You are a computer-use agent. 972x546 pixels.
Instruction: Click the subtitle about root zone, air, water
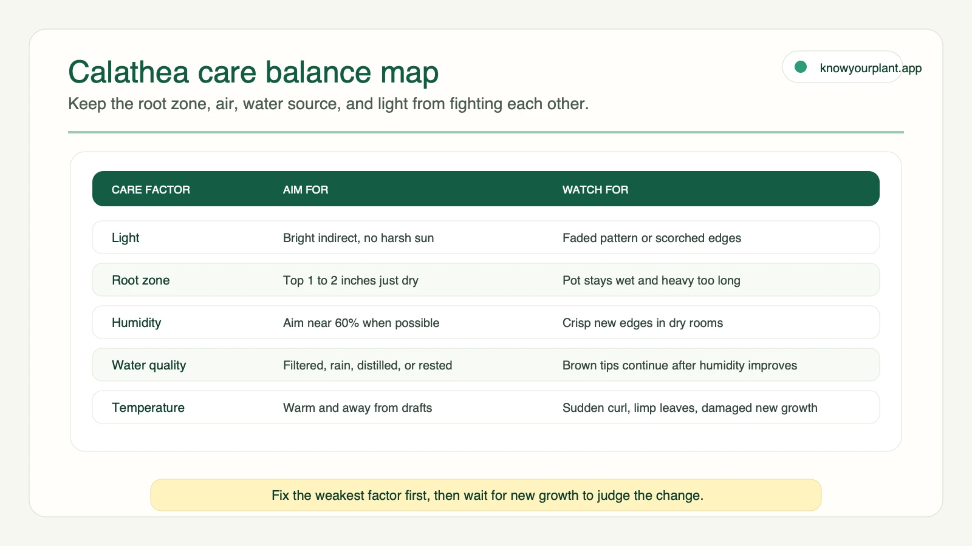(329, 104)
